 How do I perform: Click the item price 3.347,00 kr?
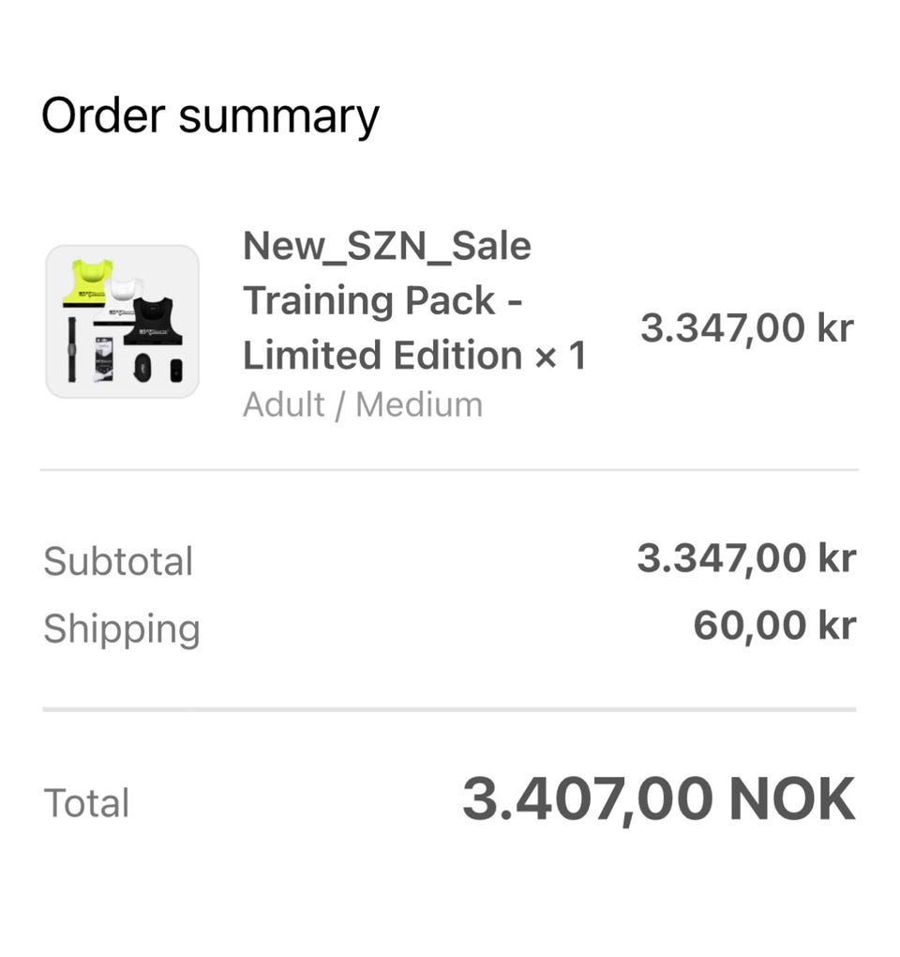[x=746, y=328]
